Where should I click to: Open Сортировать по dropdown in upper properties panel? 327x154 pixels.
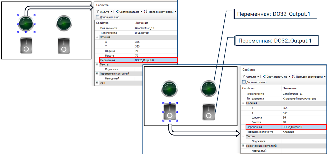coord(141,12)
